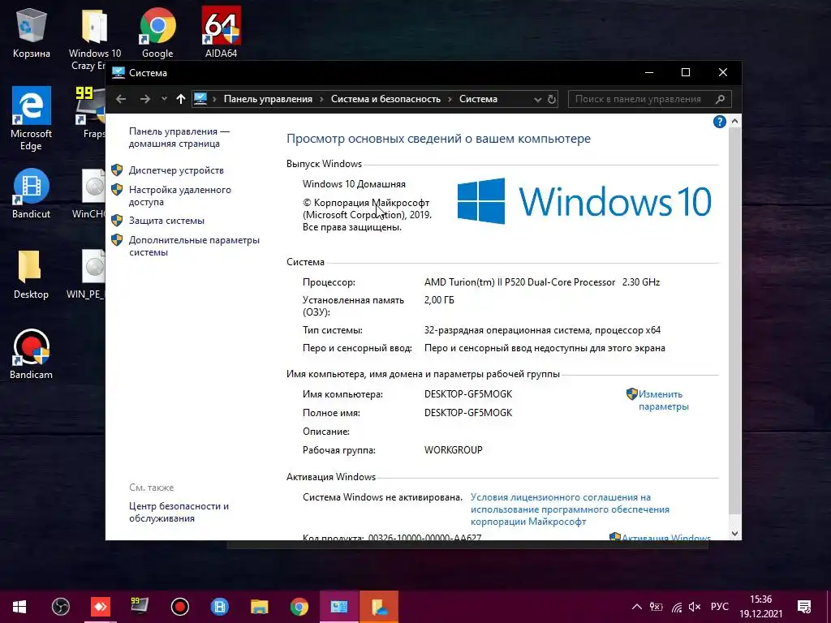Open Защита системы link

pyautogui.click(x=166, y=221)
